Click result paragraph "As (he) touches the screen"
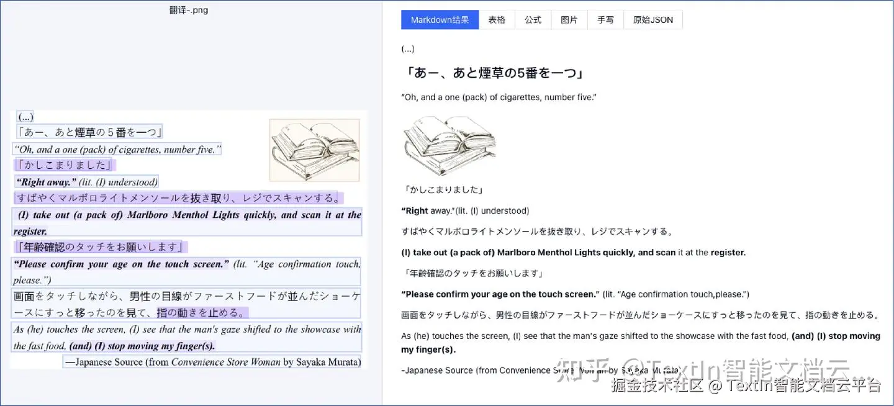894x406 pixels. tap(641, 343)
